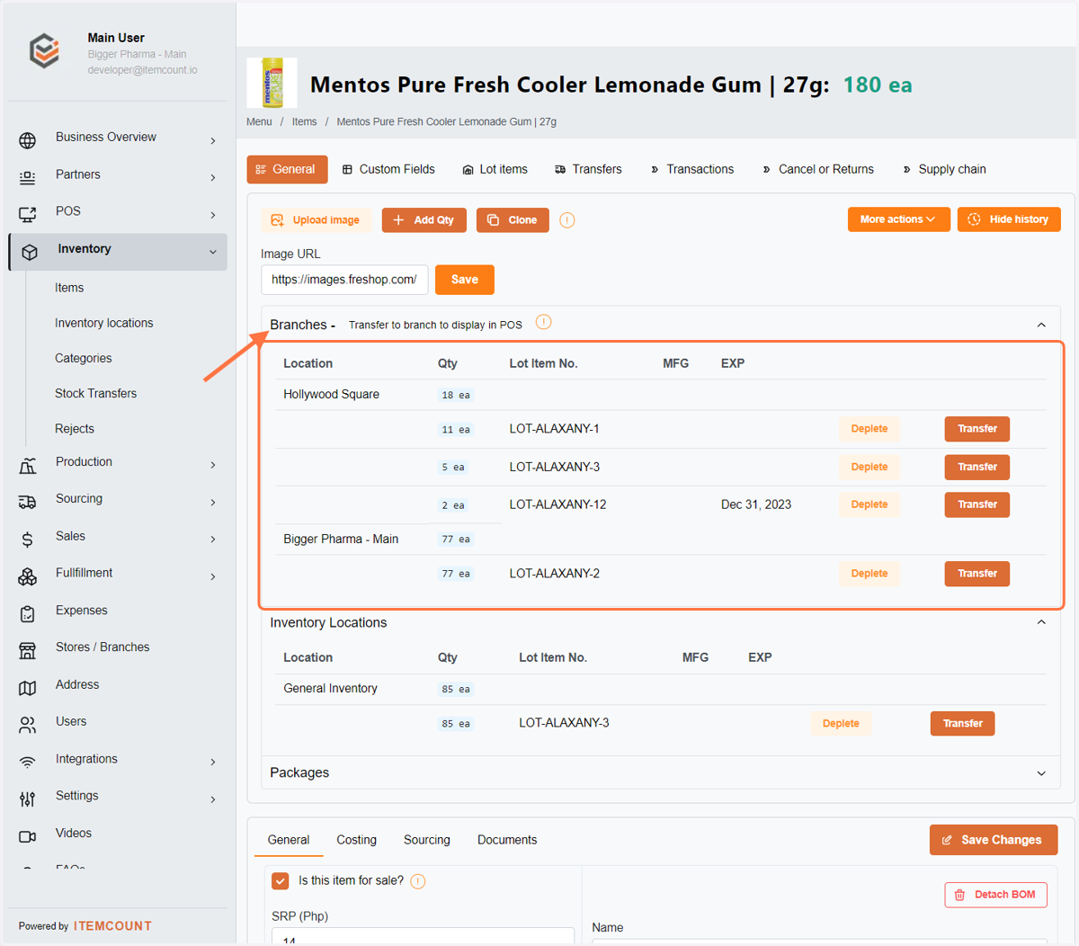Click the Fulfillment boxes icon

28,576
